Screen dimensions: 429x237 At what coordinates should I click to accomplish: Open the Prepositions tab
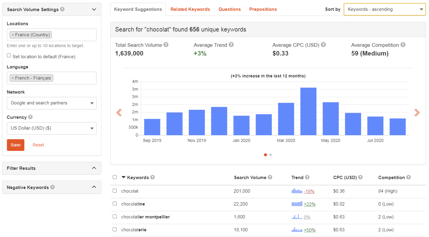click(263, 9)
